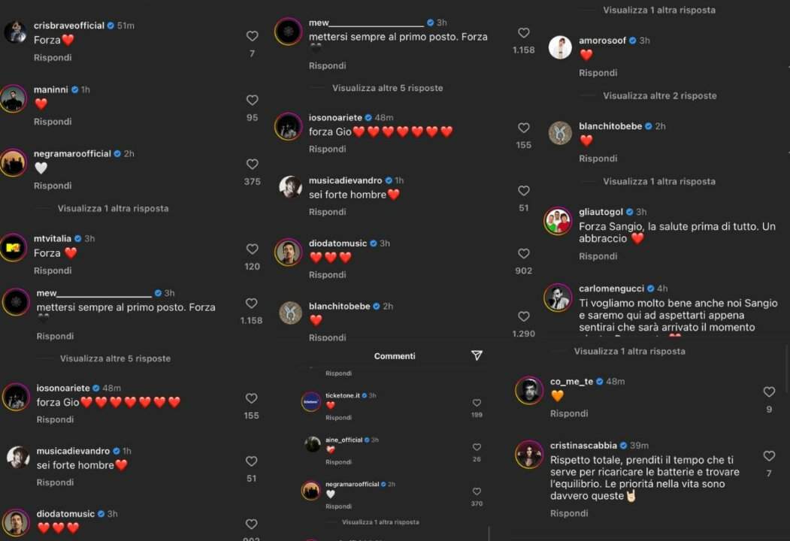Viewport: 790px width, 541px height.
Task: Open the MTV logo avatar of mtvitalia
Action: tap(13, 247)
